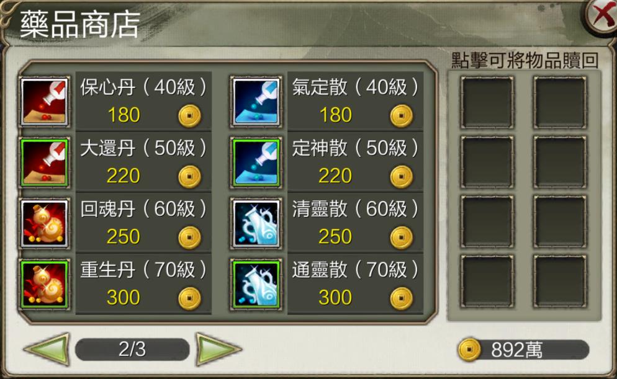Choose 清靈散 (60級) priced 250
The width and height of the screenshot is (617, 379).
click(355, 223)
